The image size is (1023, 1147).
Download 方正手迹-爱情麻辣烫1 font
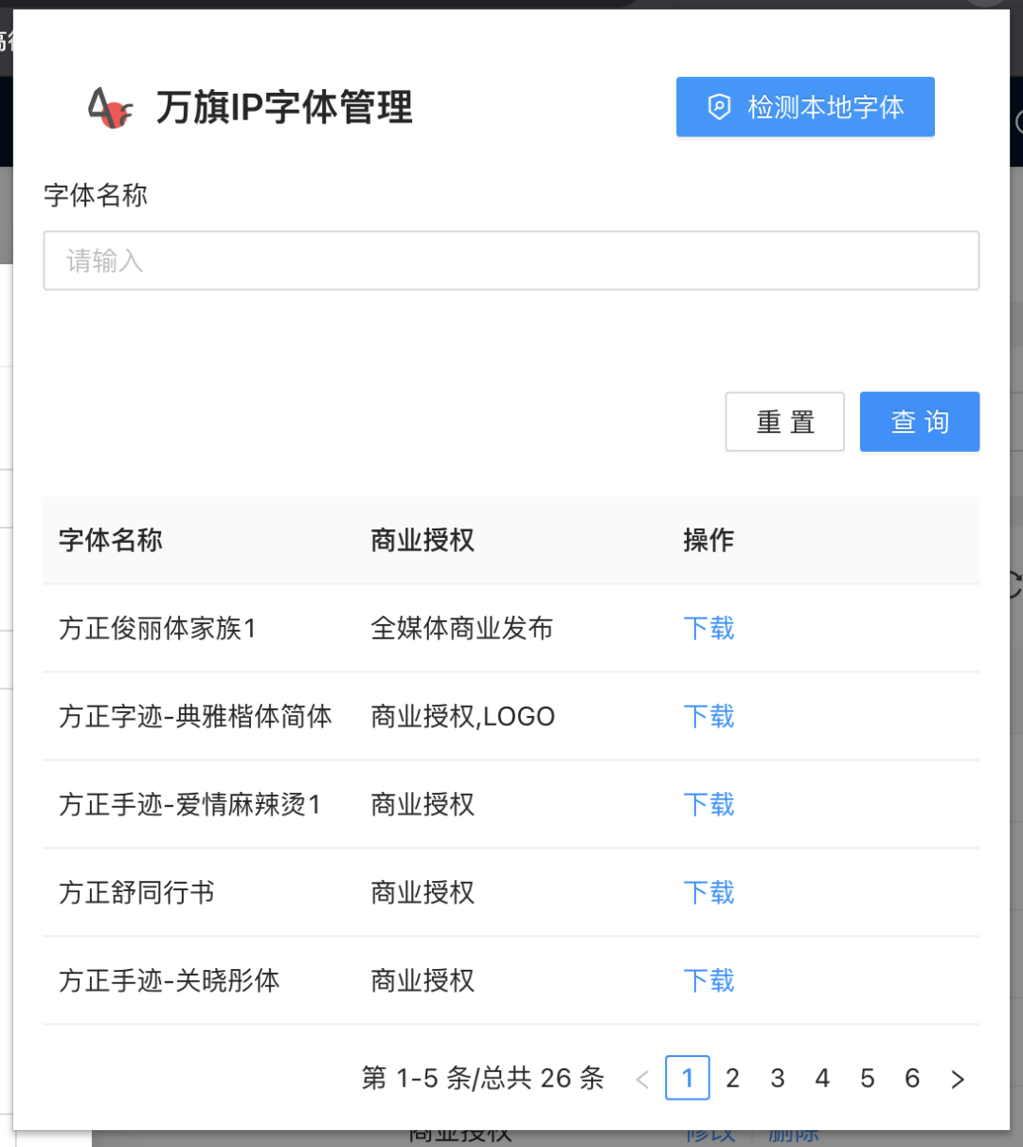coord(709,804)
